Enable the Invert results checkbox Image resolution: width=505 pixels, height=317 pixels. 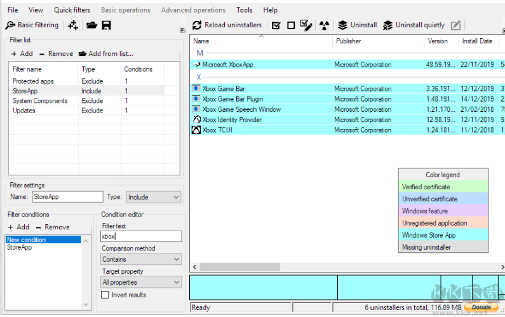[x=105, y=295]
